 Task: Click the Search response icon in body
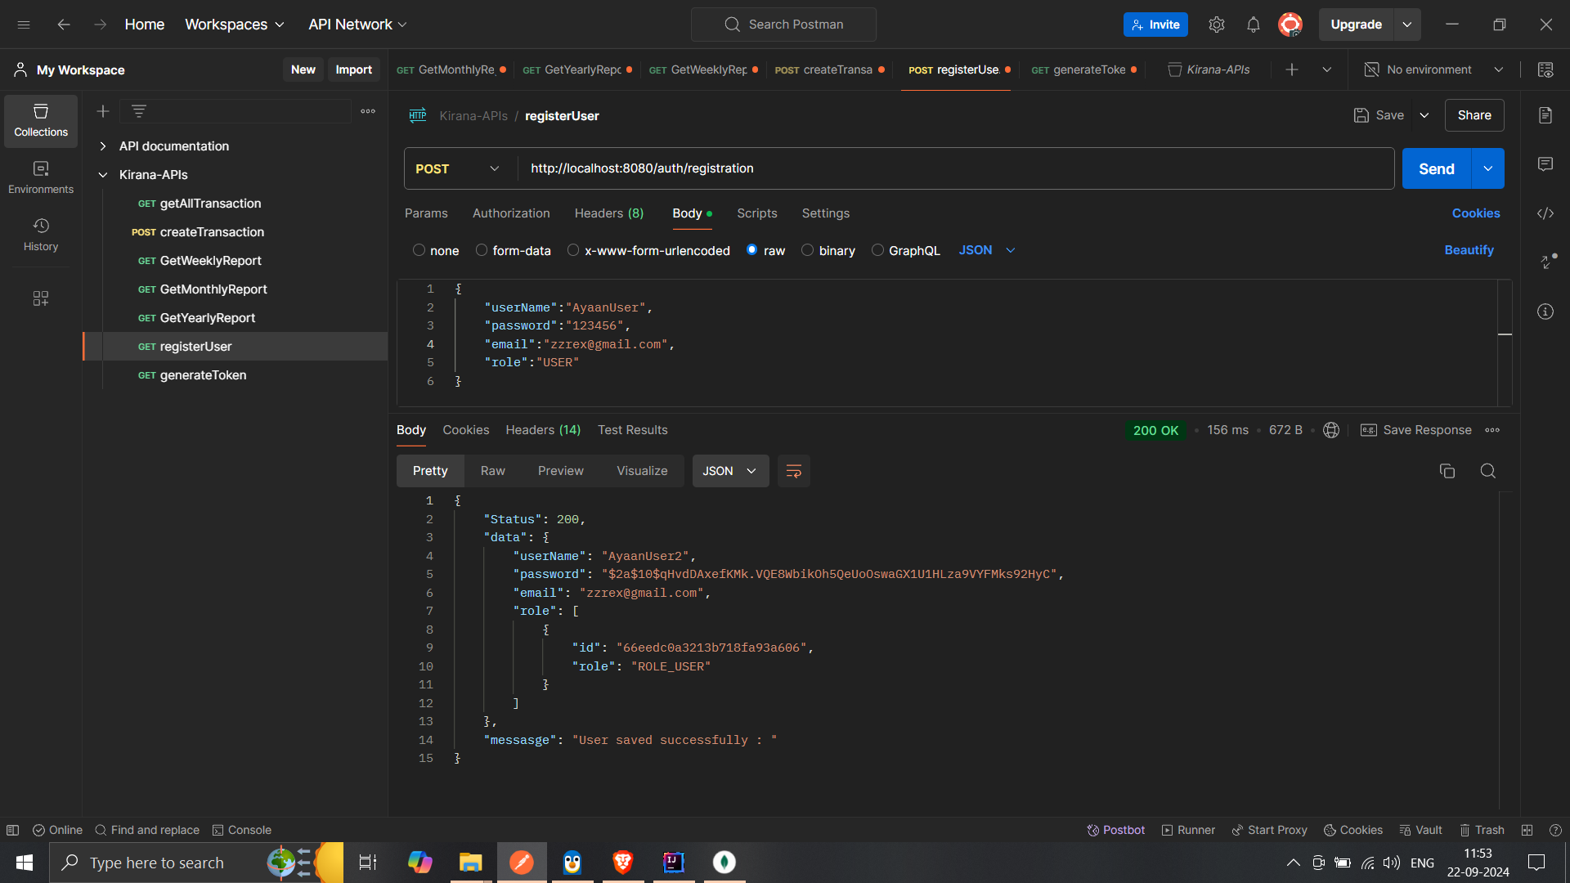click(x=1488, y=470)
